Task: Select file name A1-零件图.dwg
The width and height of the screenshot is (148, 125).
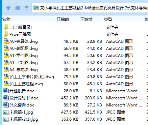Action: (24, 56)
